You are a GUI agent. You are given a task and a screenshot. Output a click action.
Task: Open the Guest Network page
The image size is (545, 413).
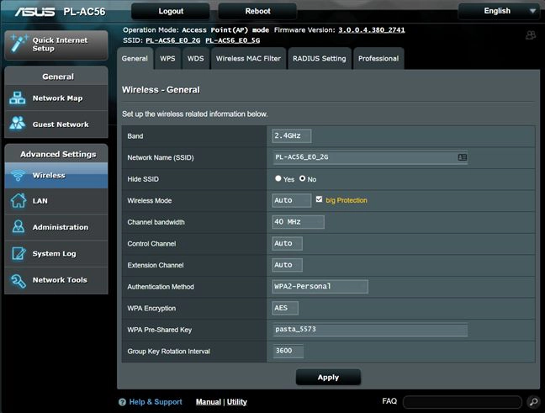click(56, 124)
